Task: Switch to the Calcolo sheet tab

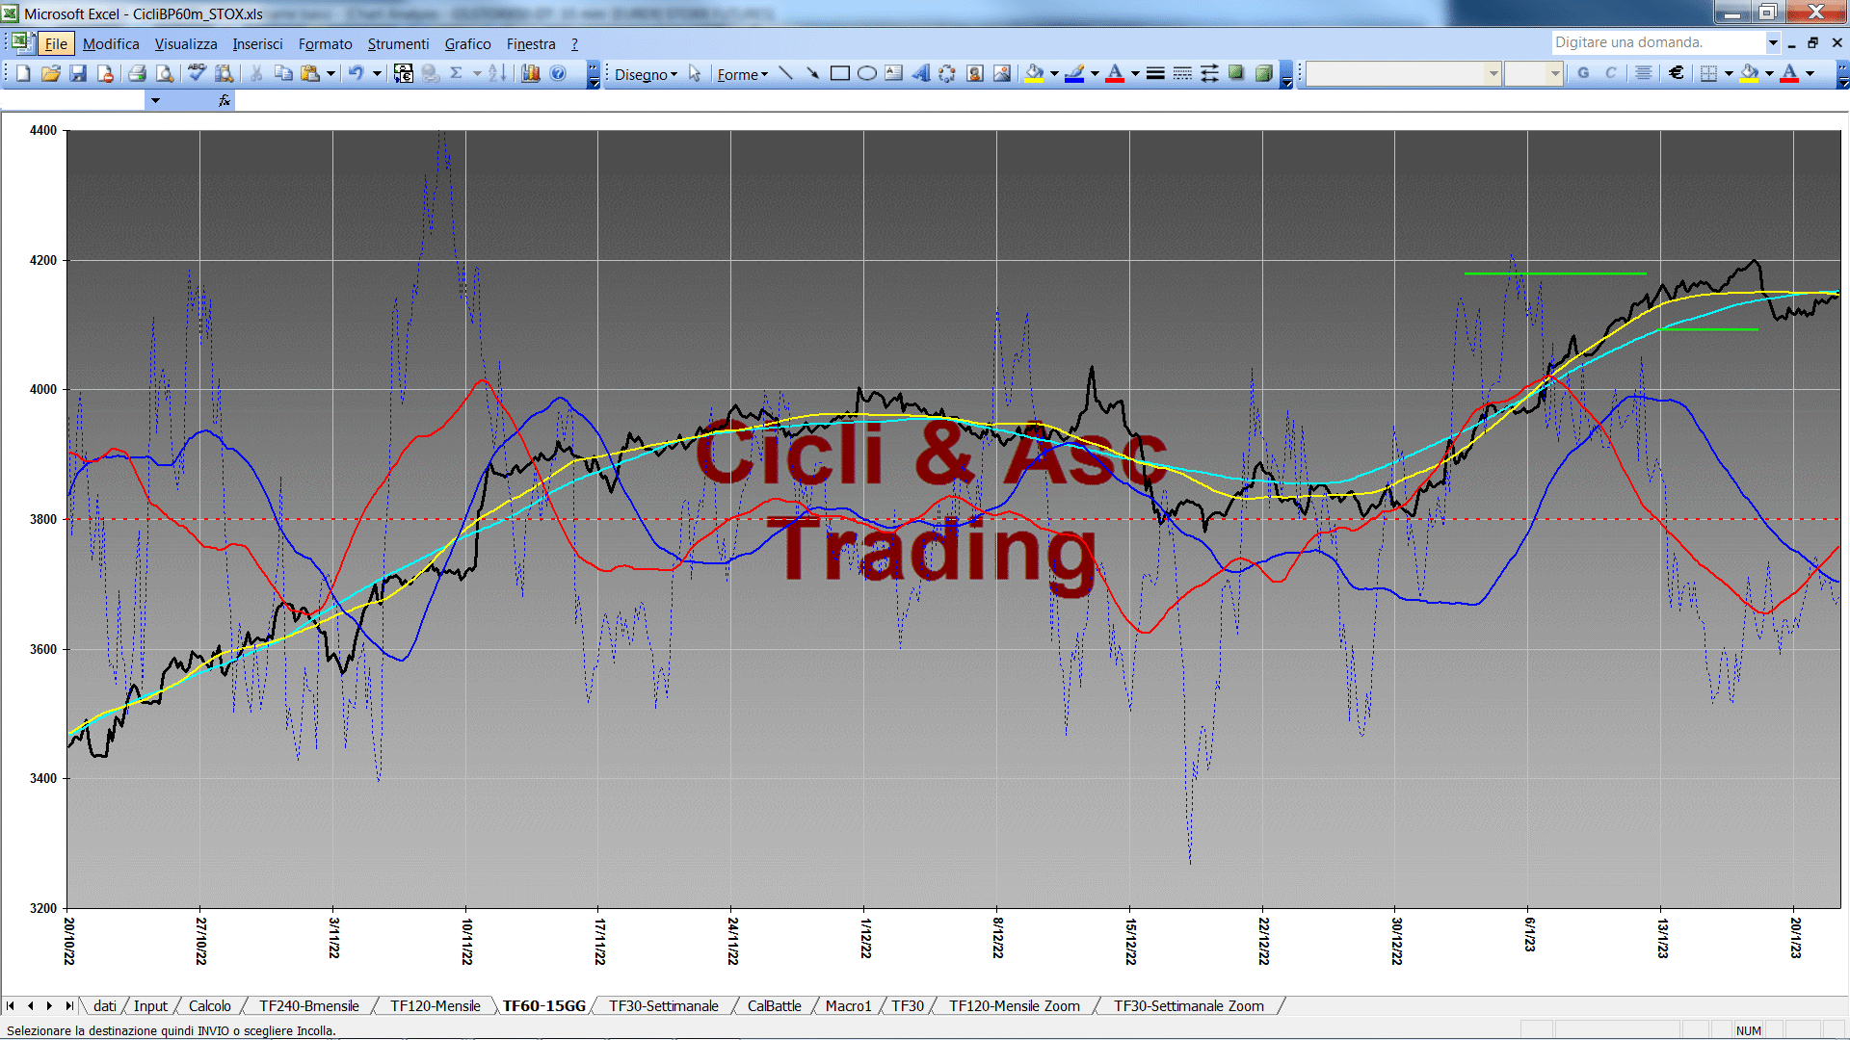Action: pos(209,1006)
